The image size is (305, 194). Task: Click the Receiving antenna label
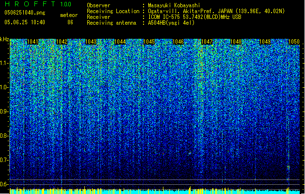click(112, 23)
